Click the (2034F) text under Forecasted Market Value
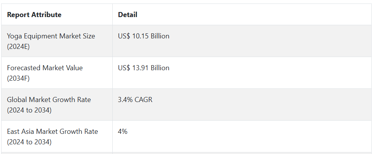Screen dimensions: 376x154 tap(18, 79)
